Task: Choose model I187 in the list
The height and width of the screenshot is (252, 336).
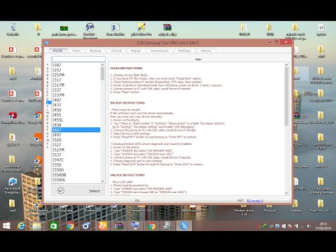Action: pyautogui.click(x=76, y=65)
